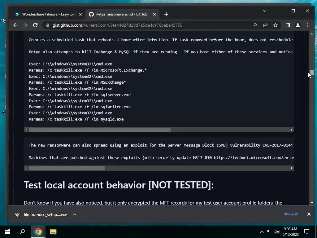Dismiss the downloads bar

coord(309,214)
